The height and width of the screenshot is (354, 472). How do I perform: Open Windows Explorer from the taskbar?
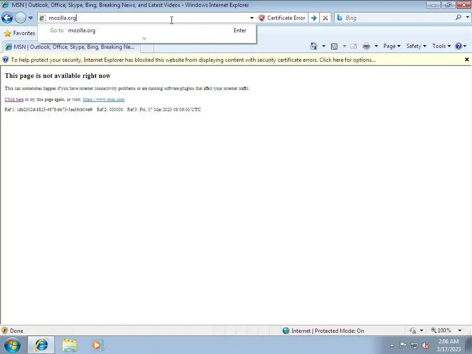click(x=70, y=345)
